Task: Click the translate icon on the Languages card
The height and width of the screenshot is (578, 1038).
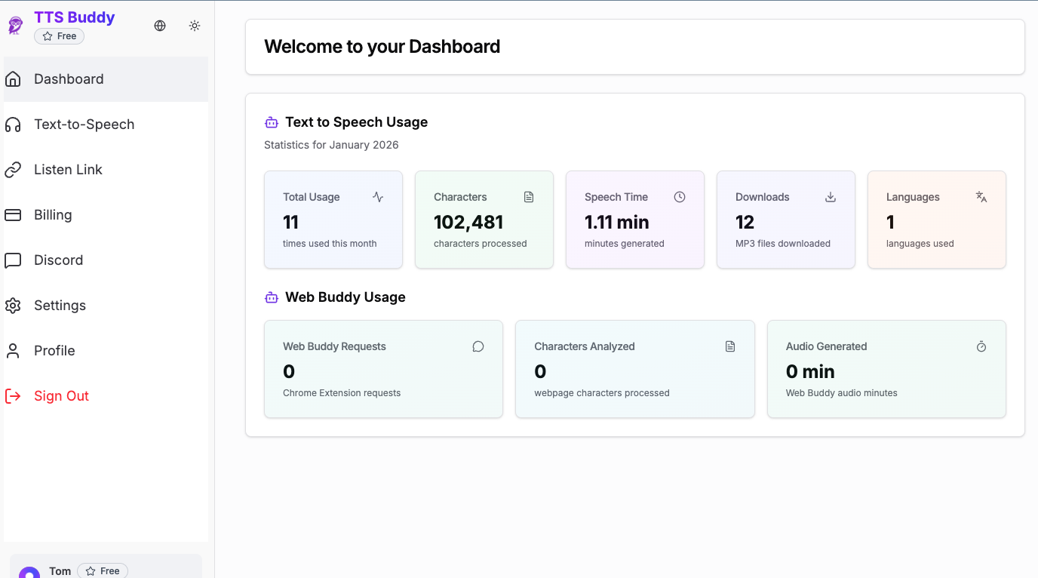Action: [981, 196]
